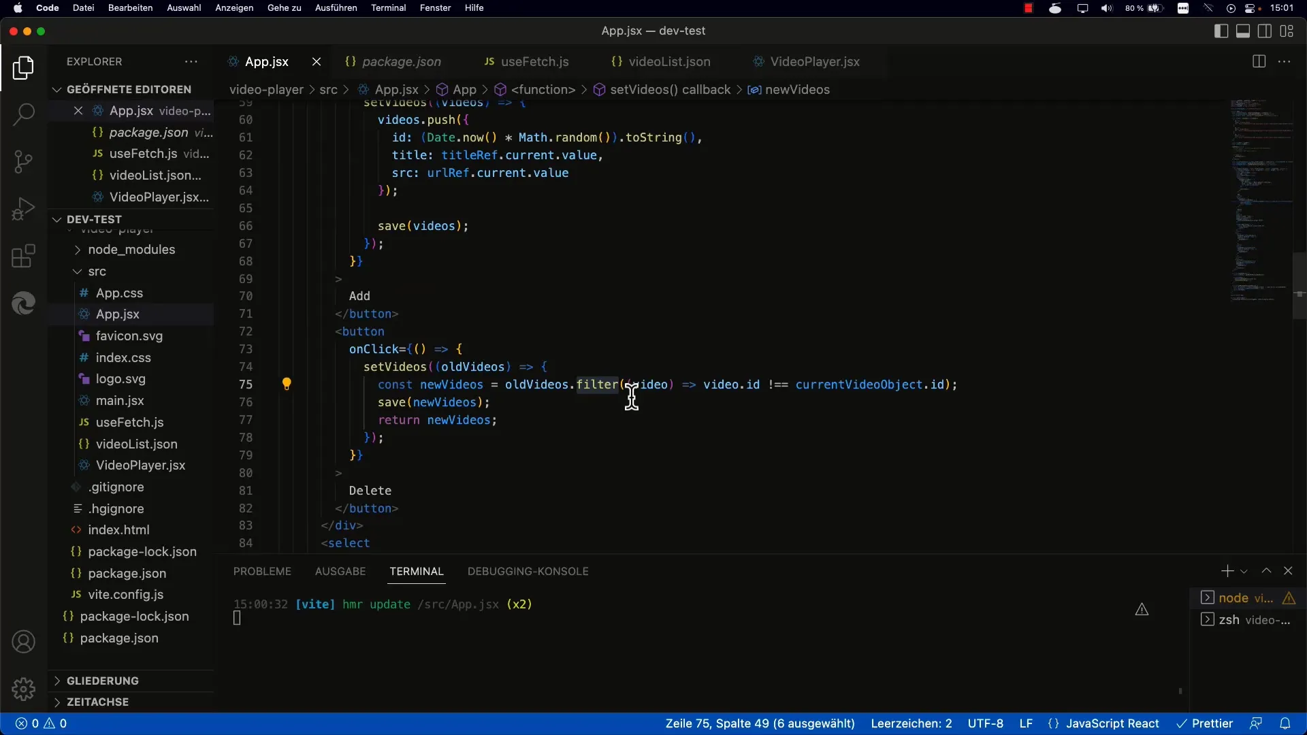Toggle secondary sidebar layout icon
The height and width of the screenshot is (735, 1307).
pyautogui.click(x=1265, y=31)
